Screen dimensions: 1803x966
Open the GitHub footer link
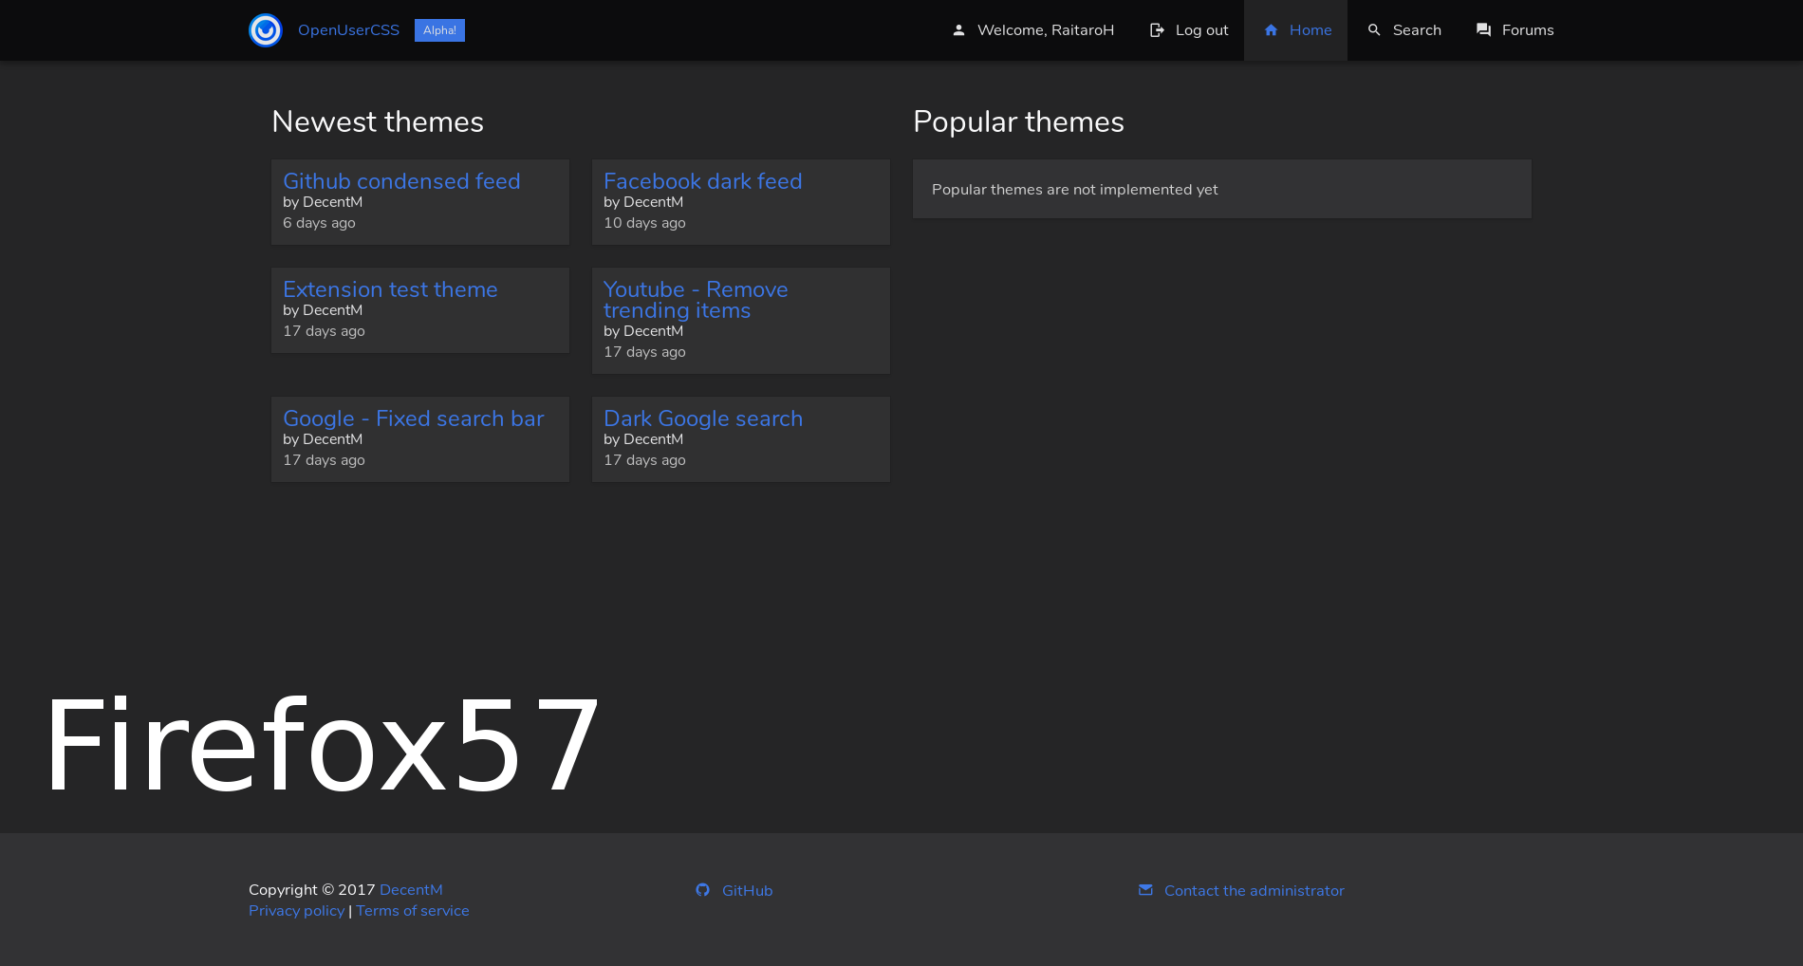click(x=747, y=891)
